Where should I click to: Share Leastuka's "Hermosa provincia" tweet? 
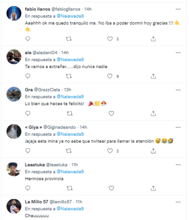coord(153,188)
